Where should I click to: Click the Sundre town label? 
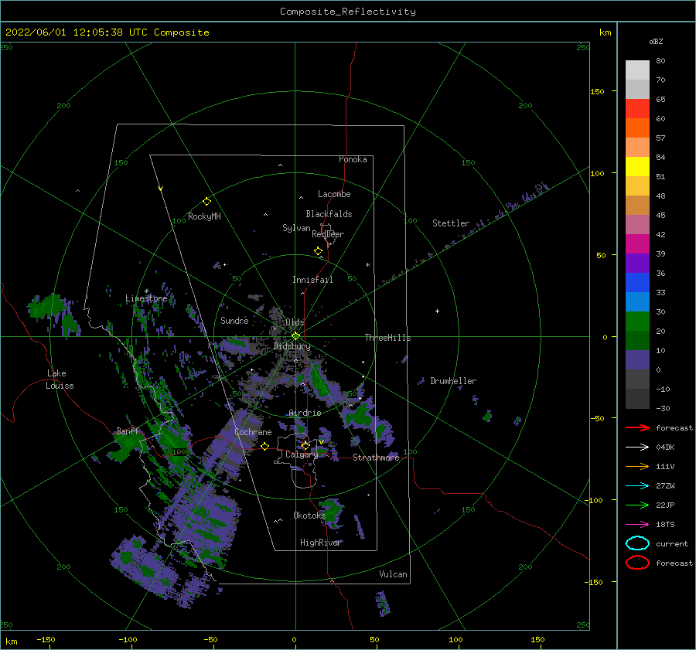(x=234, y=320)
